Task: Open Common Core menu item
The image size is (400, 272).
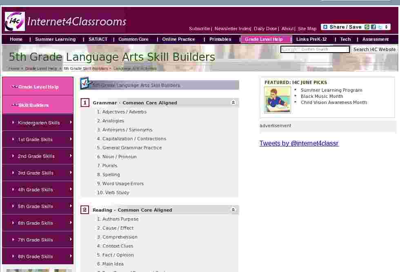Action: pos(133,39)
